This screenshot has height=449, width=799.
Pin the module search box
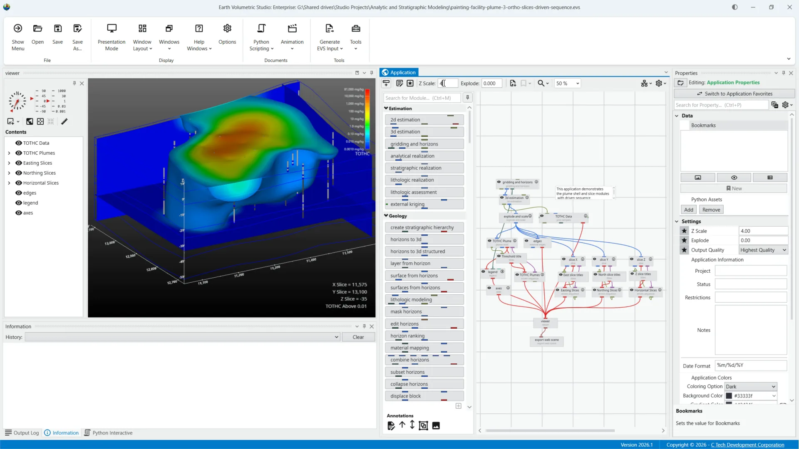468,98
